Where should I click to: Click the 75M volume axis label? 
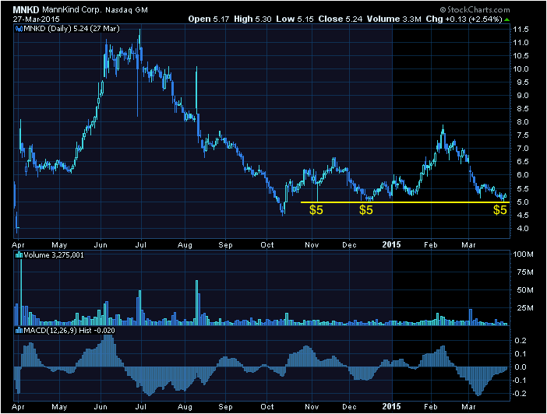point(525,272)
